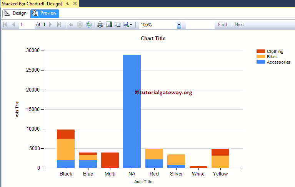Switch to the Design tab
This screenshot has height=187, width=295.
coord(15,13)
